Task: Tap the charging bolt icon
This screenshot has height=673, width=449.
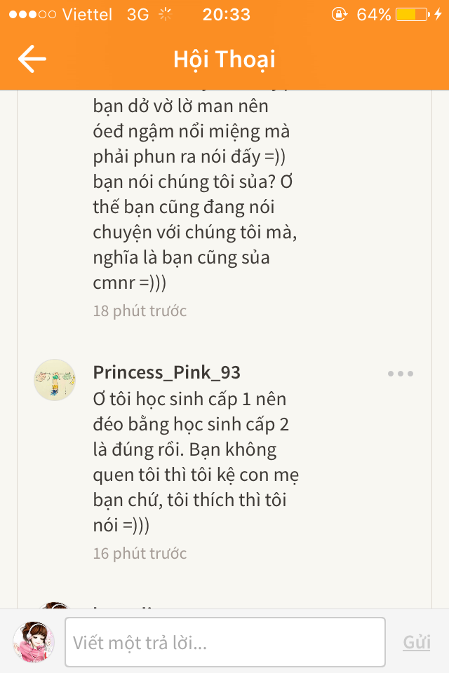Action: (x=438, y=14)
